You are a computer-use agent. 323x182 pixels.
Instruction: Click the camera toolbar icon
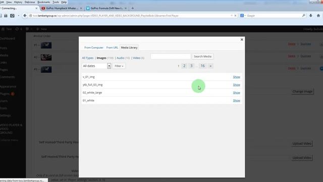(x=12, y=16)
